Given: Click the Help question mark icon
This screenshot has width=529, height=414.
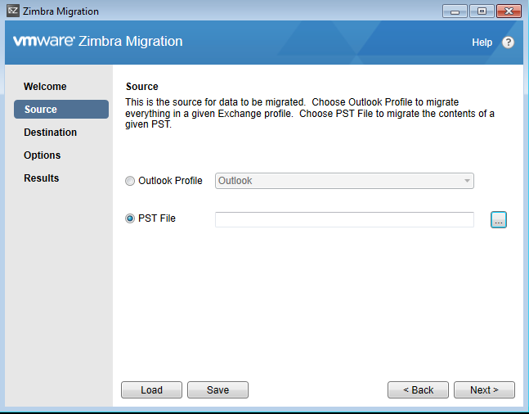Looking at the screenshot, I should click(508, 43).
